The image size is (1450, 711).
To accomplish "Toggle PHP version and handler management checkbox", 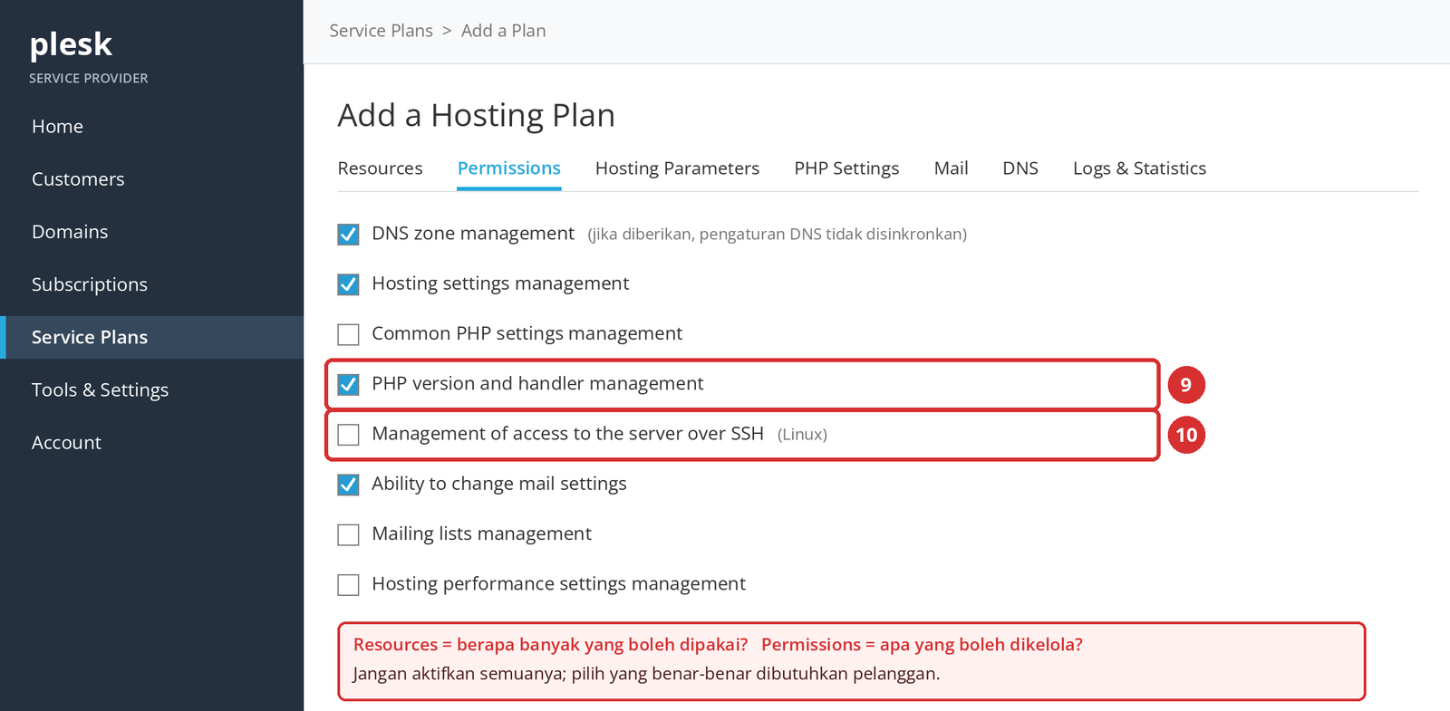I will [348, 384].
